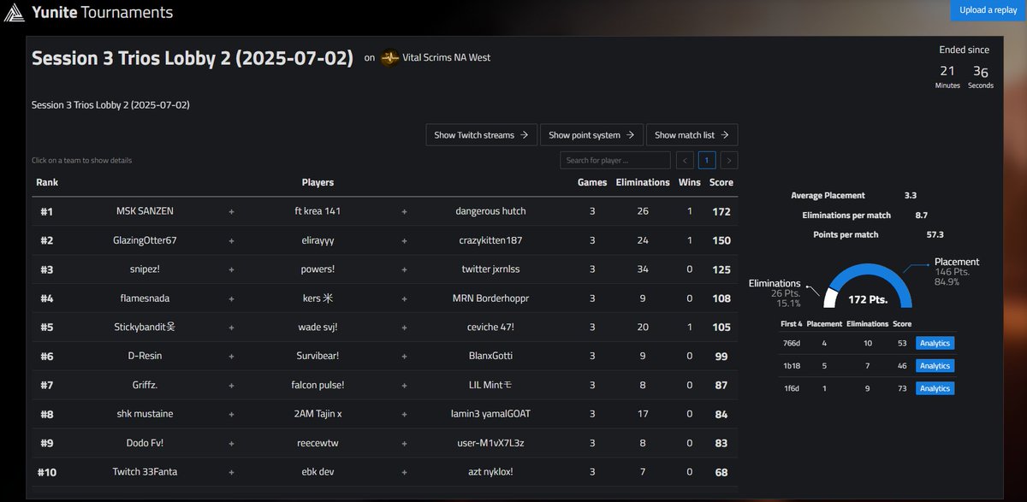Click player name lamin3 yamalGOAT

pos(490,414)
